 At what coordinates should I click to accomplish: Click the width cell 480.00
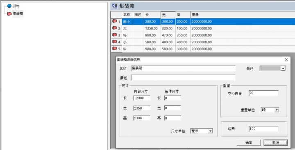point(168,42)
